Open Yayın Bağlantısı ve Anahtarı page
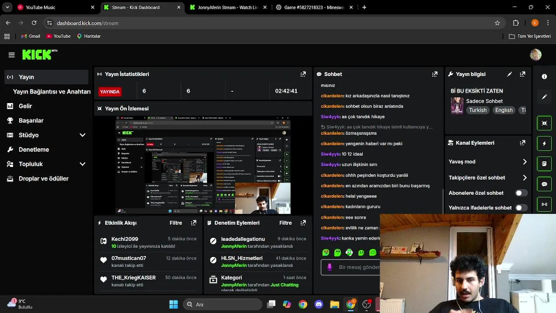 point(52,92)
